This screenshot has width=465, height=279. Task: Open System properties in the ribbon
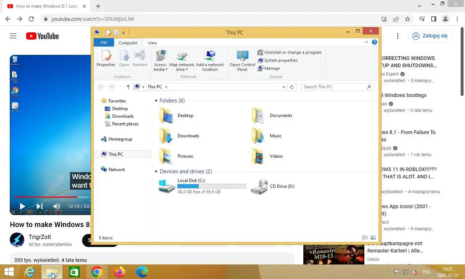pos(278,60)
